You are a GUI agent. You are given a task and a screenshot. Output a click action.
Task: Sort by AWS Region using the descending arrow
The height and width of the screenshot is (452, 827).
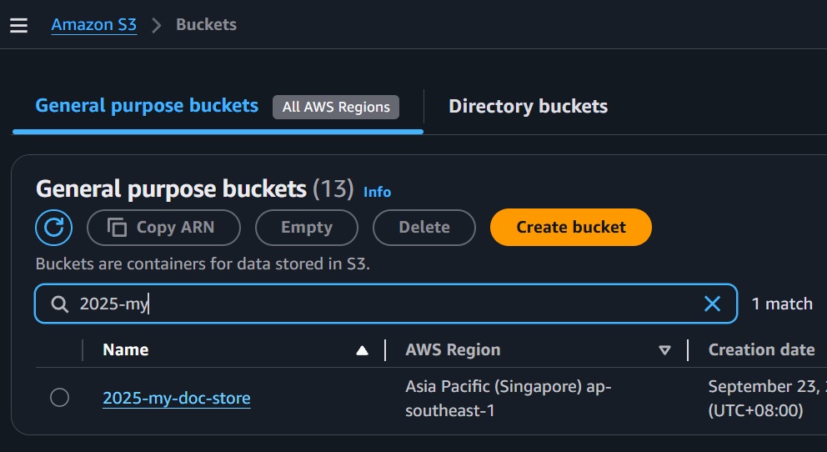(664, 350)
